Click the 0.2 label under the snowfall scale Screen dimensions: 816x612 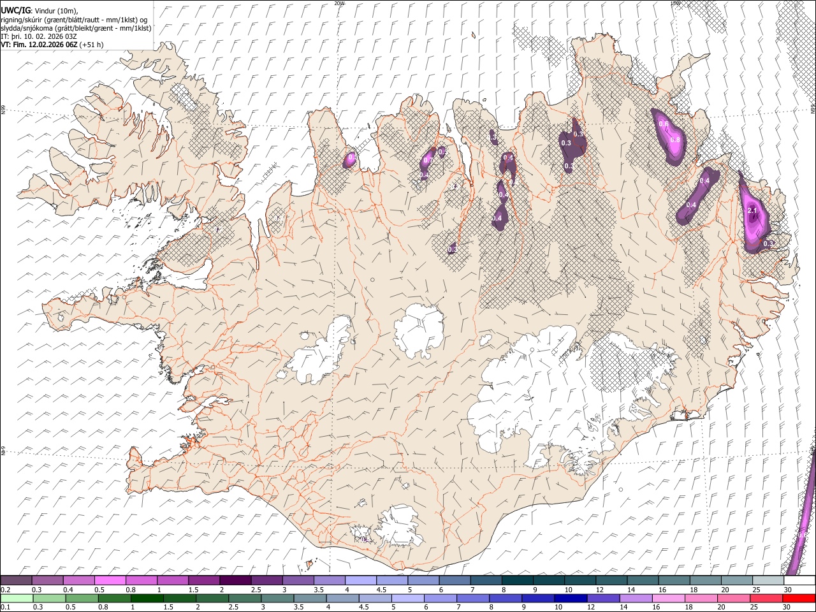[x=6, y=590]
